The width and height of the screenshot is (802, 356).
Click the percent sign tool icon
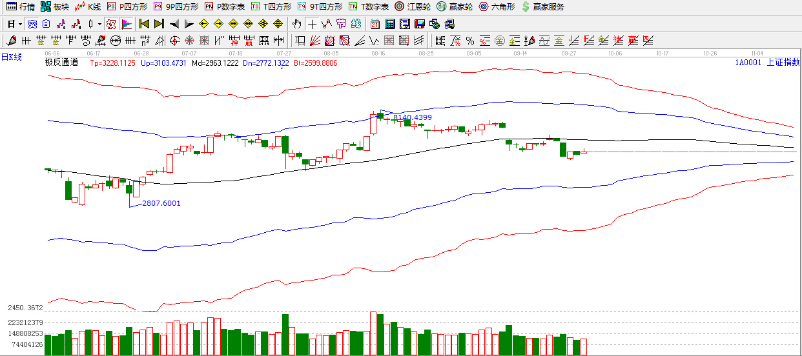(x=469, y=41)
